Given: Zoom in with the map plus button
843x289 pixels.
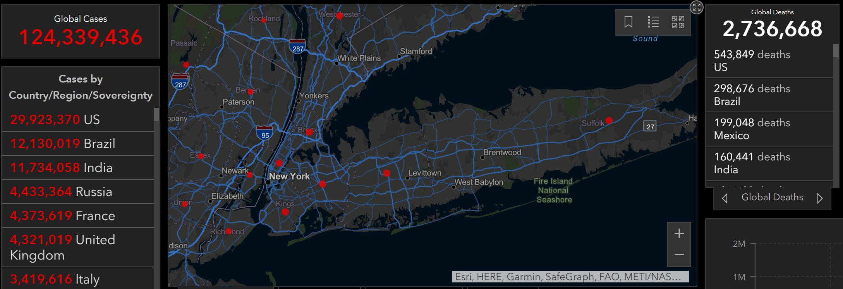Looking at the screenshot, I should pyautogui.click(x=679, y=234).
